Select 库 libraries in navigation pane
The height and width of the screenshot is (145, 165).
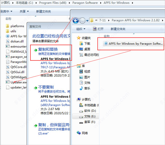pos(81,66)
